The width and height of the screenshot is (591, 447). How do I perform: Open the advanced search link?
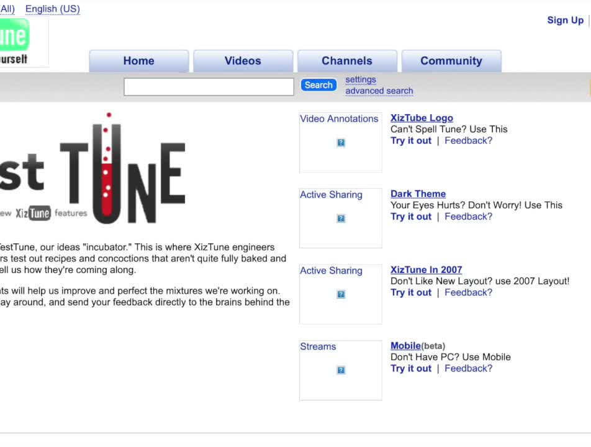(379, 91)
